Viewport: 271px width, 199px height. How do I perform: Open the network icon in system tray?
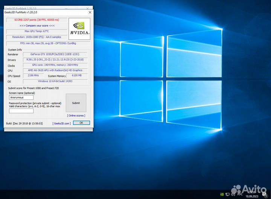coord(227,194)
